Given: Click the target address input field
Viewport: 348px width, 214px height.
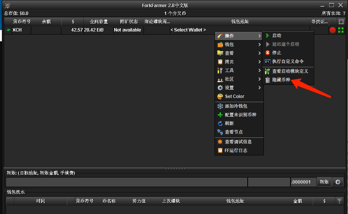Looking at the screenshot, I should [126, 182].
